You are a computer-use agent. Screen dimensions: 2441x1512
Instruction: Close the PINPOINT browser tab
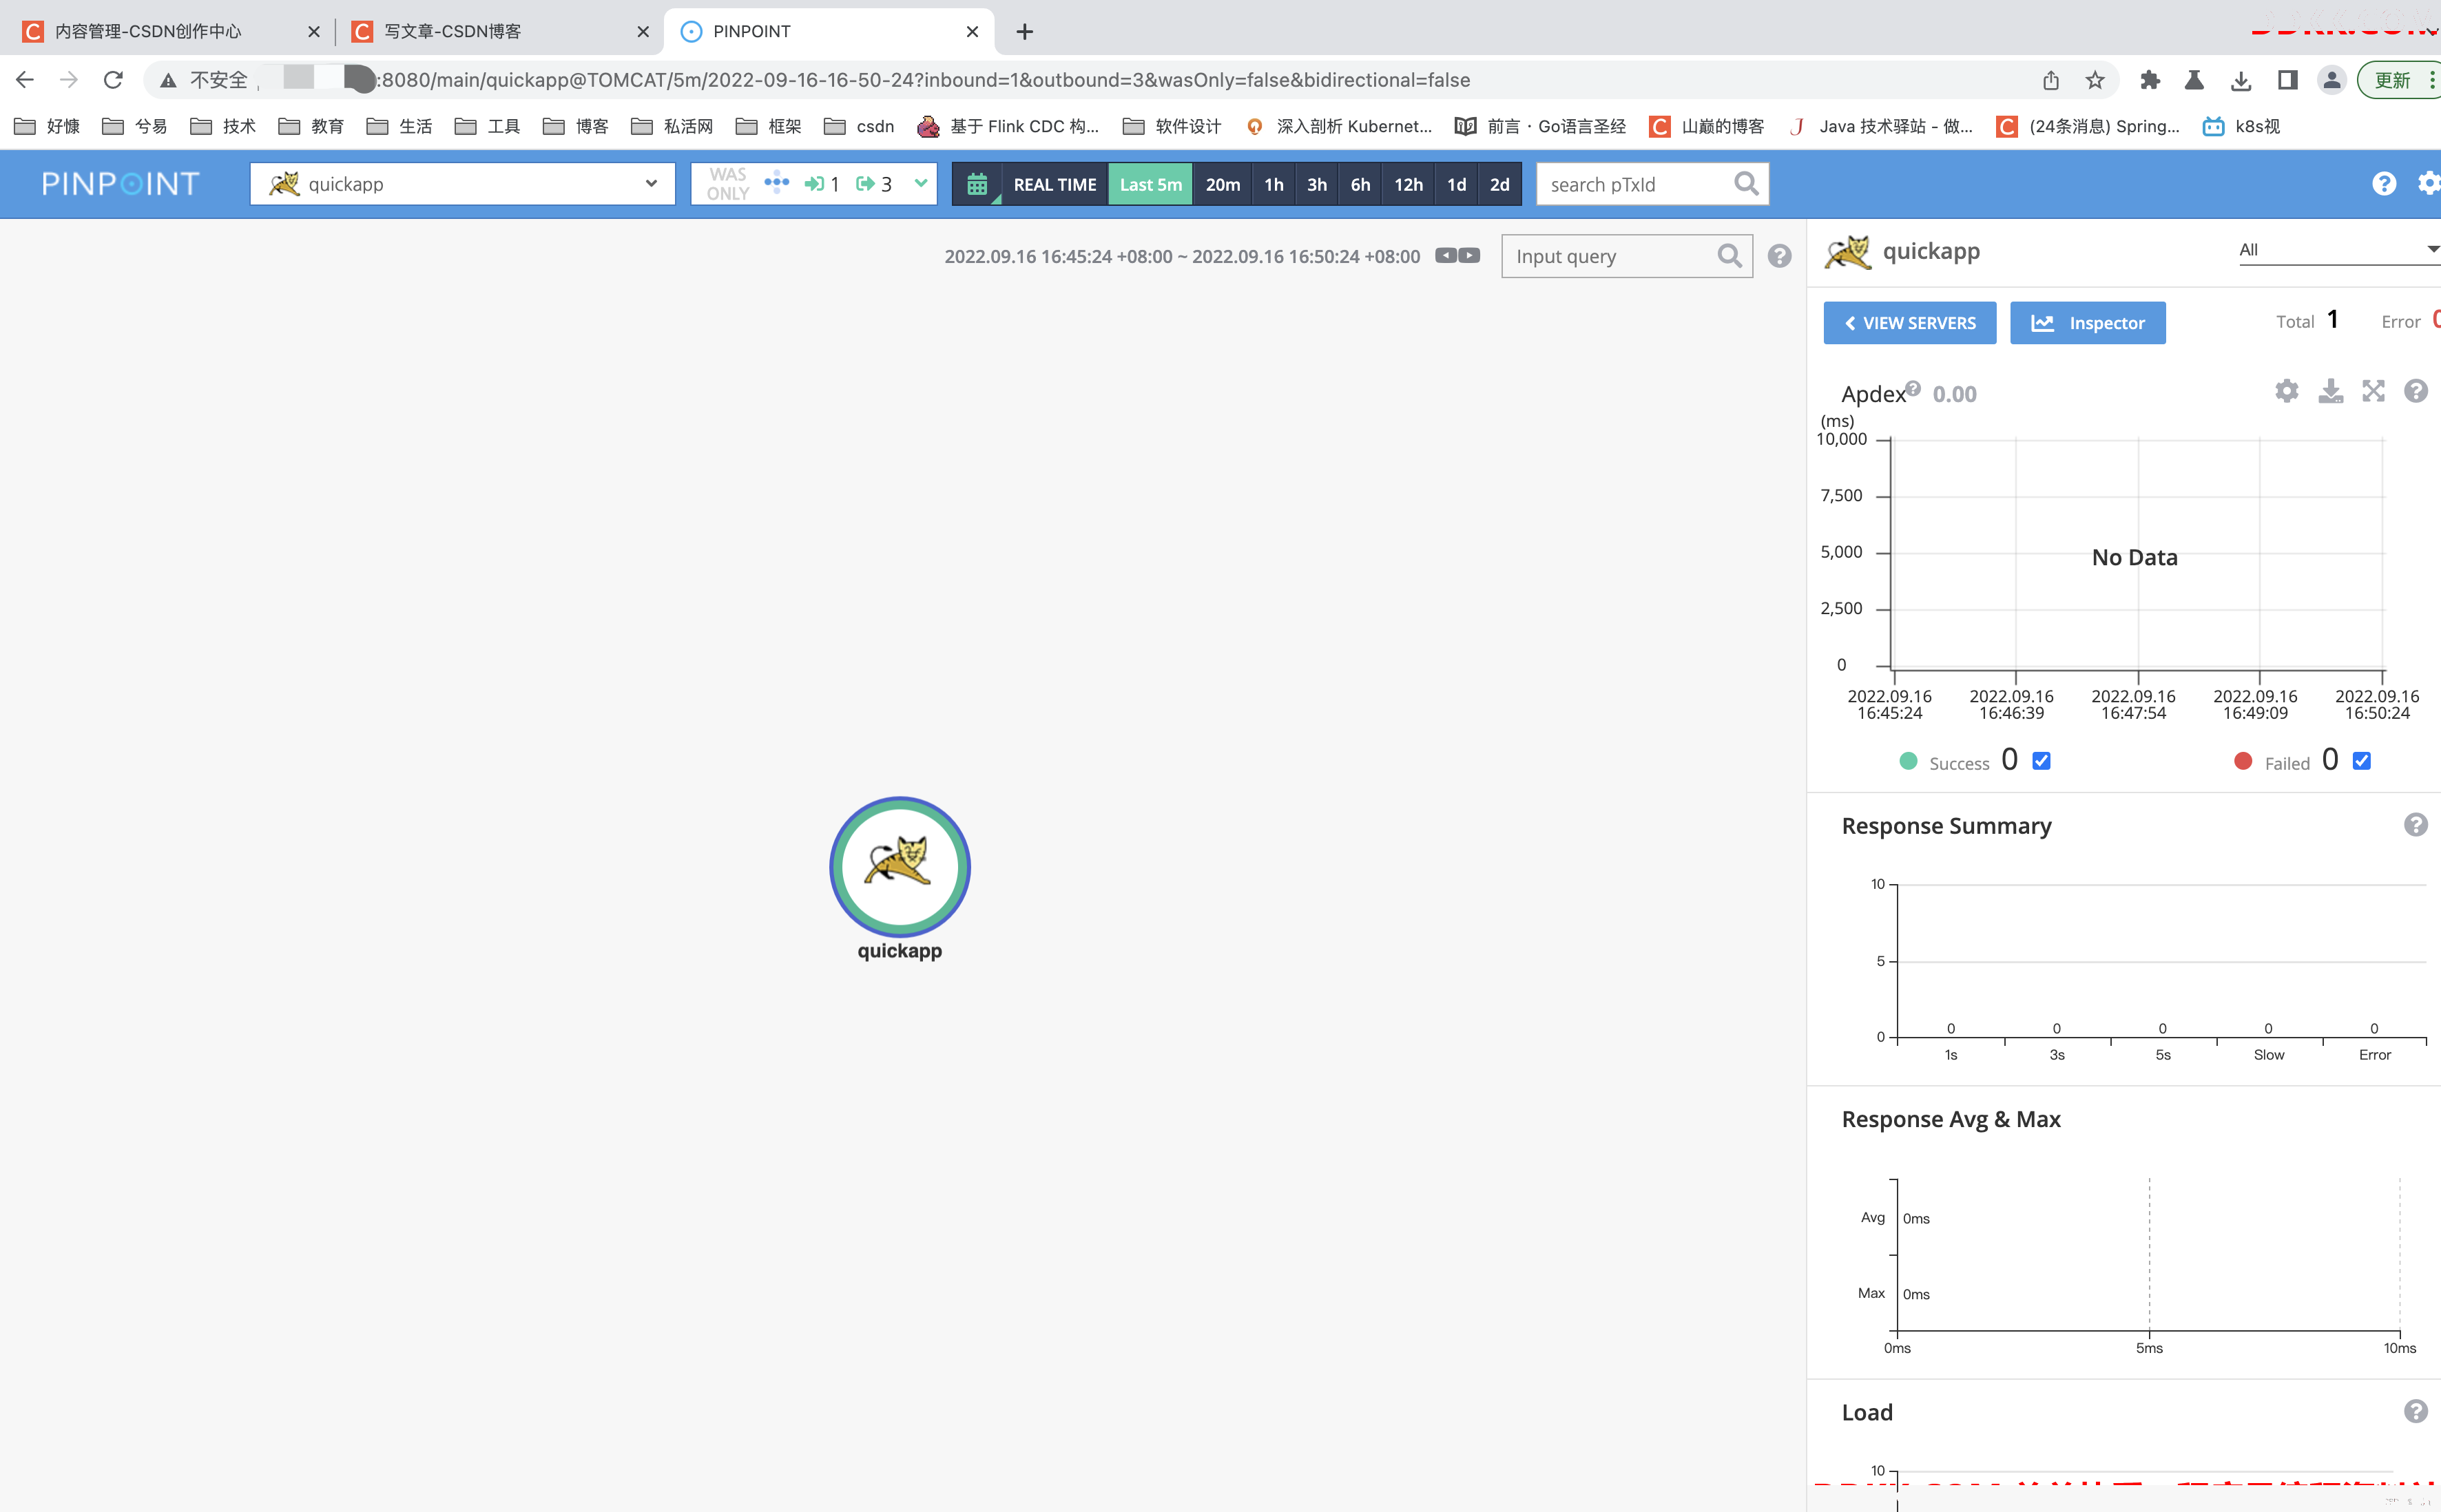point(971,31)
